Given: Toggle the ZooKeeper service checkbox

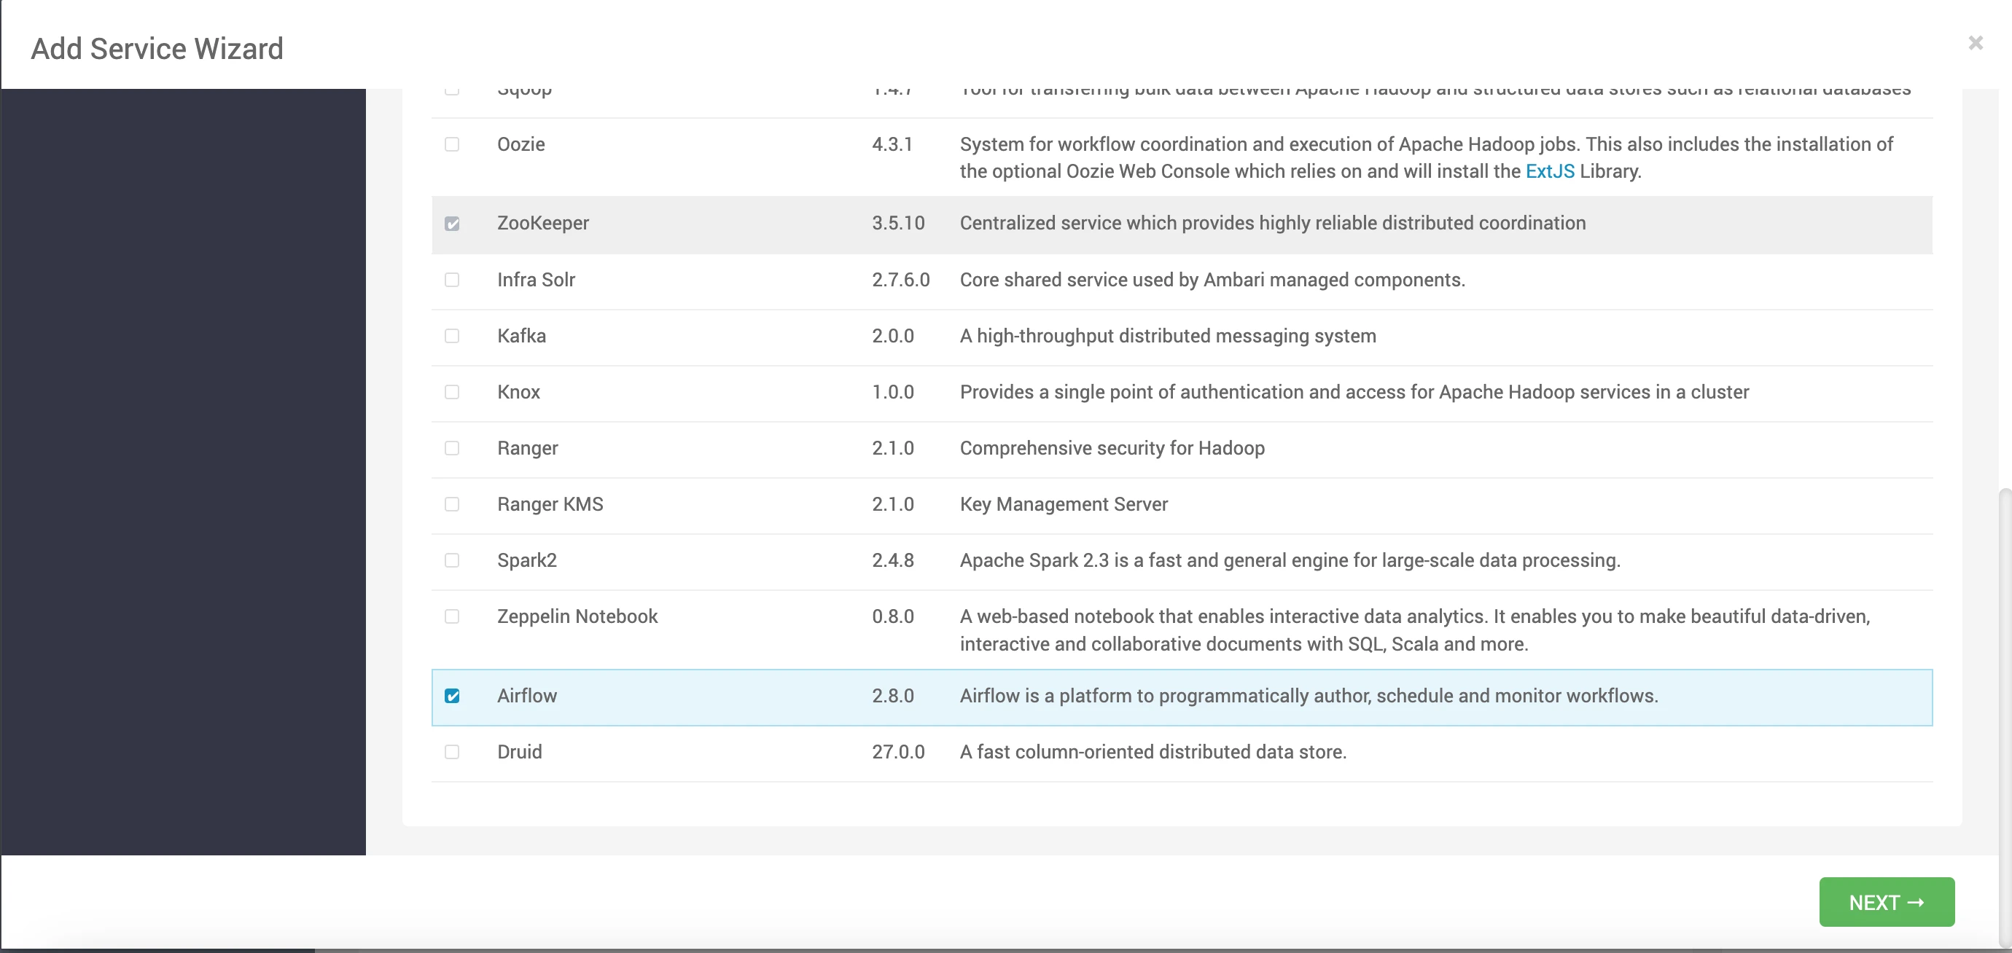Looking at the screenshot, I should [452, 224].
